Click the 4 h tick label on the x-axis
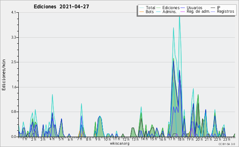The image size is (239, 147). [x=52, y=139]
